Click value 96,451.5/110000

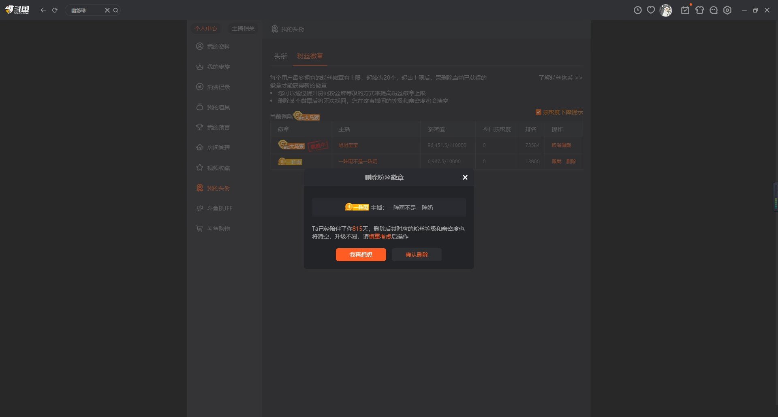[x=447, y=145]
